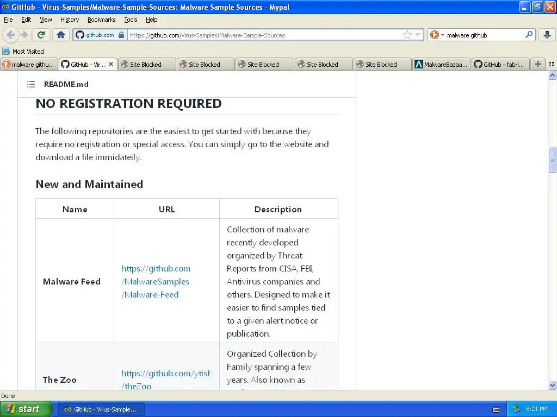Click the scrollbar up arrow
557x417 pixels.
tap(552, 75)
